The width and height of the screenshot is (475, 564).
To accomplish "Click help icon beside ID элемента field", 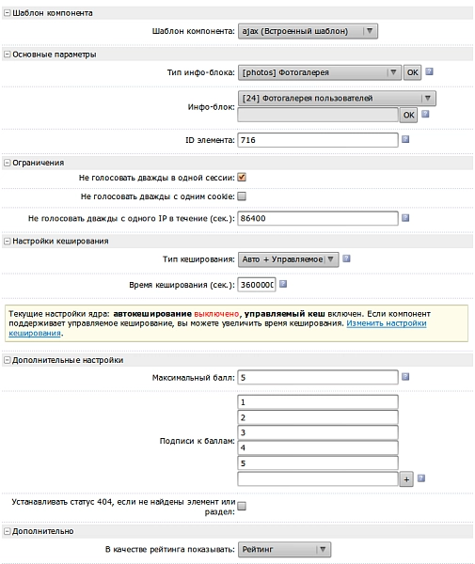I will click(405, 139).
